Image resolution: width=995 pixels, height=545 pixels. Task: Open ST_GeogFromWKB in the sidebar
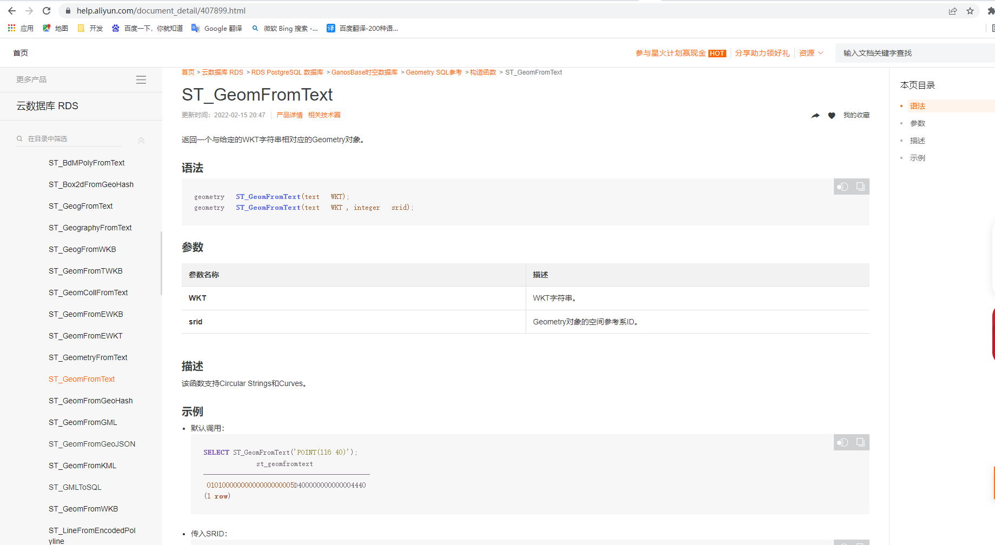[82, 249]
